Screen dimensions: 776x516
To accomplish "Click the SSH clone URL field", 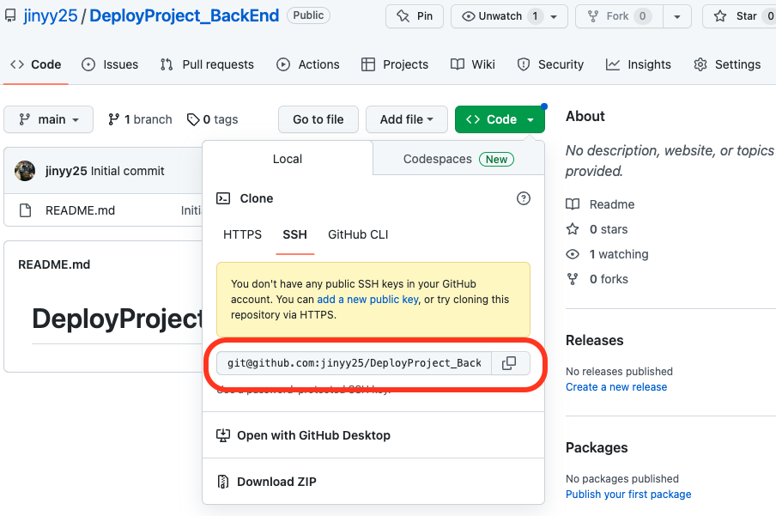I will [354, 363].
